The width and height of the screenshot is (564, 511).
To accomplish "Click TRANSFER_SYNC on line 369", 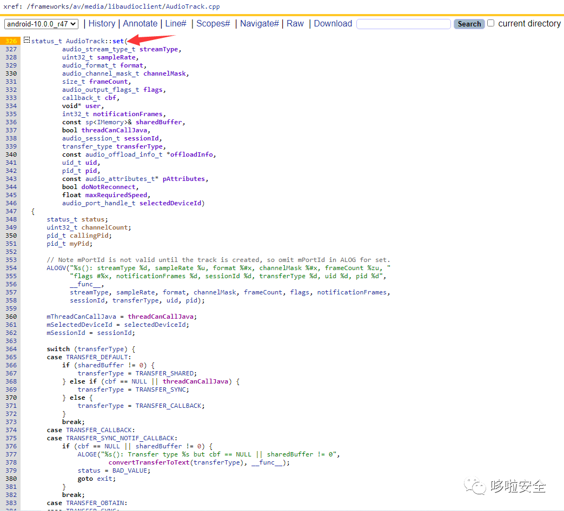I will coord(161,389).
